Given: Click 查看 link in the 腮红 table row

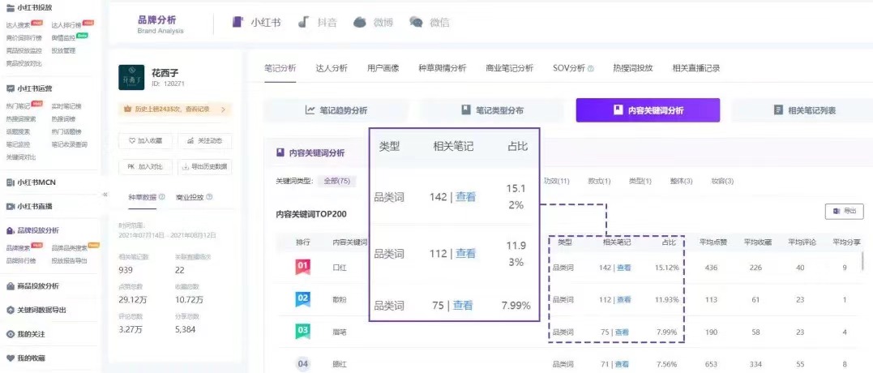Looking at the screenshot, I should coord(622,365).
